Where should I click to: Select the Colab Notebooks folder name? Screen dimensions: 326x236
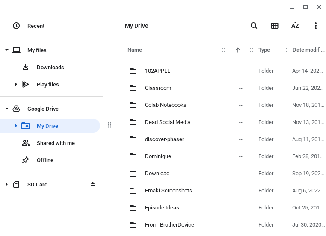166,105
